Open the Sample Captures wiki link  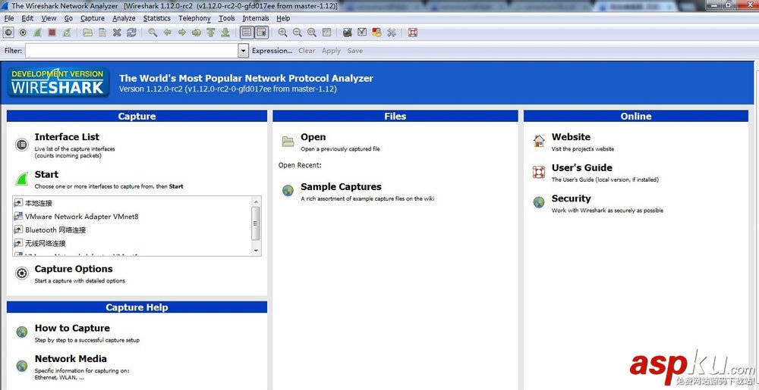click(341, 187)
